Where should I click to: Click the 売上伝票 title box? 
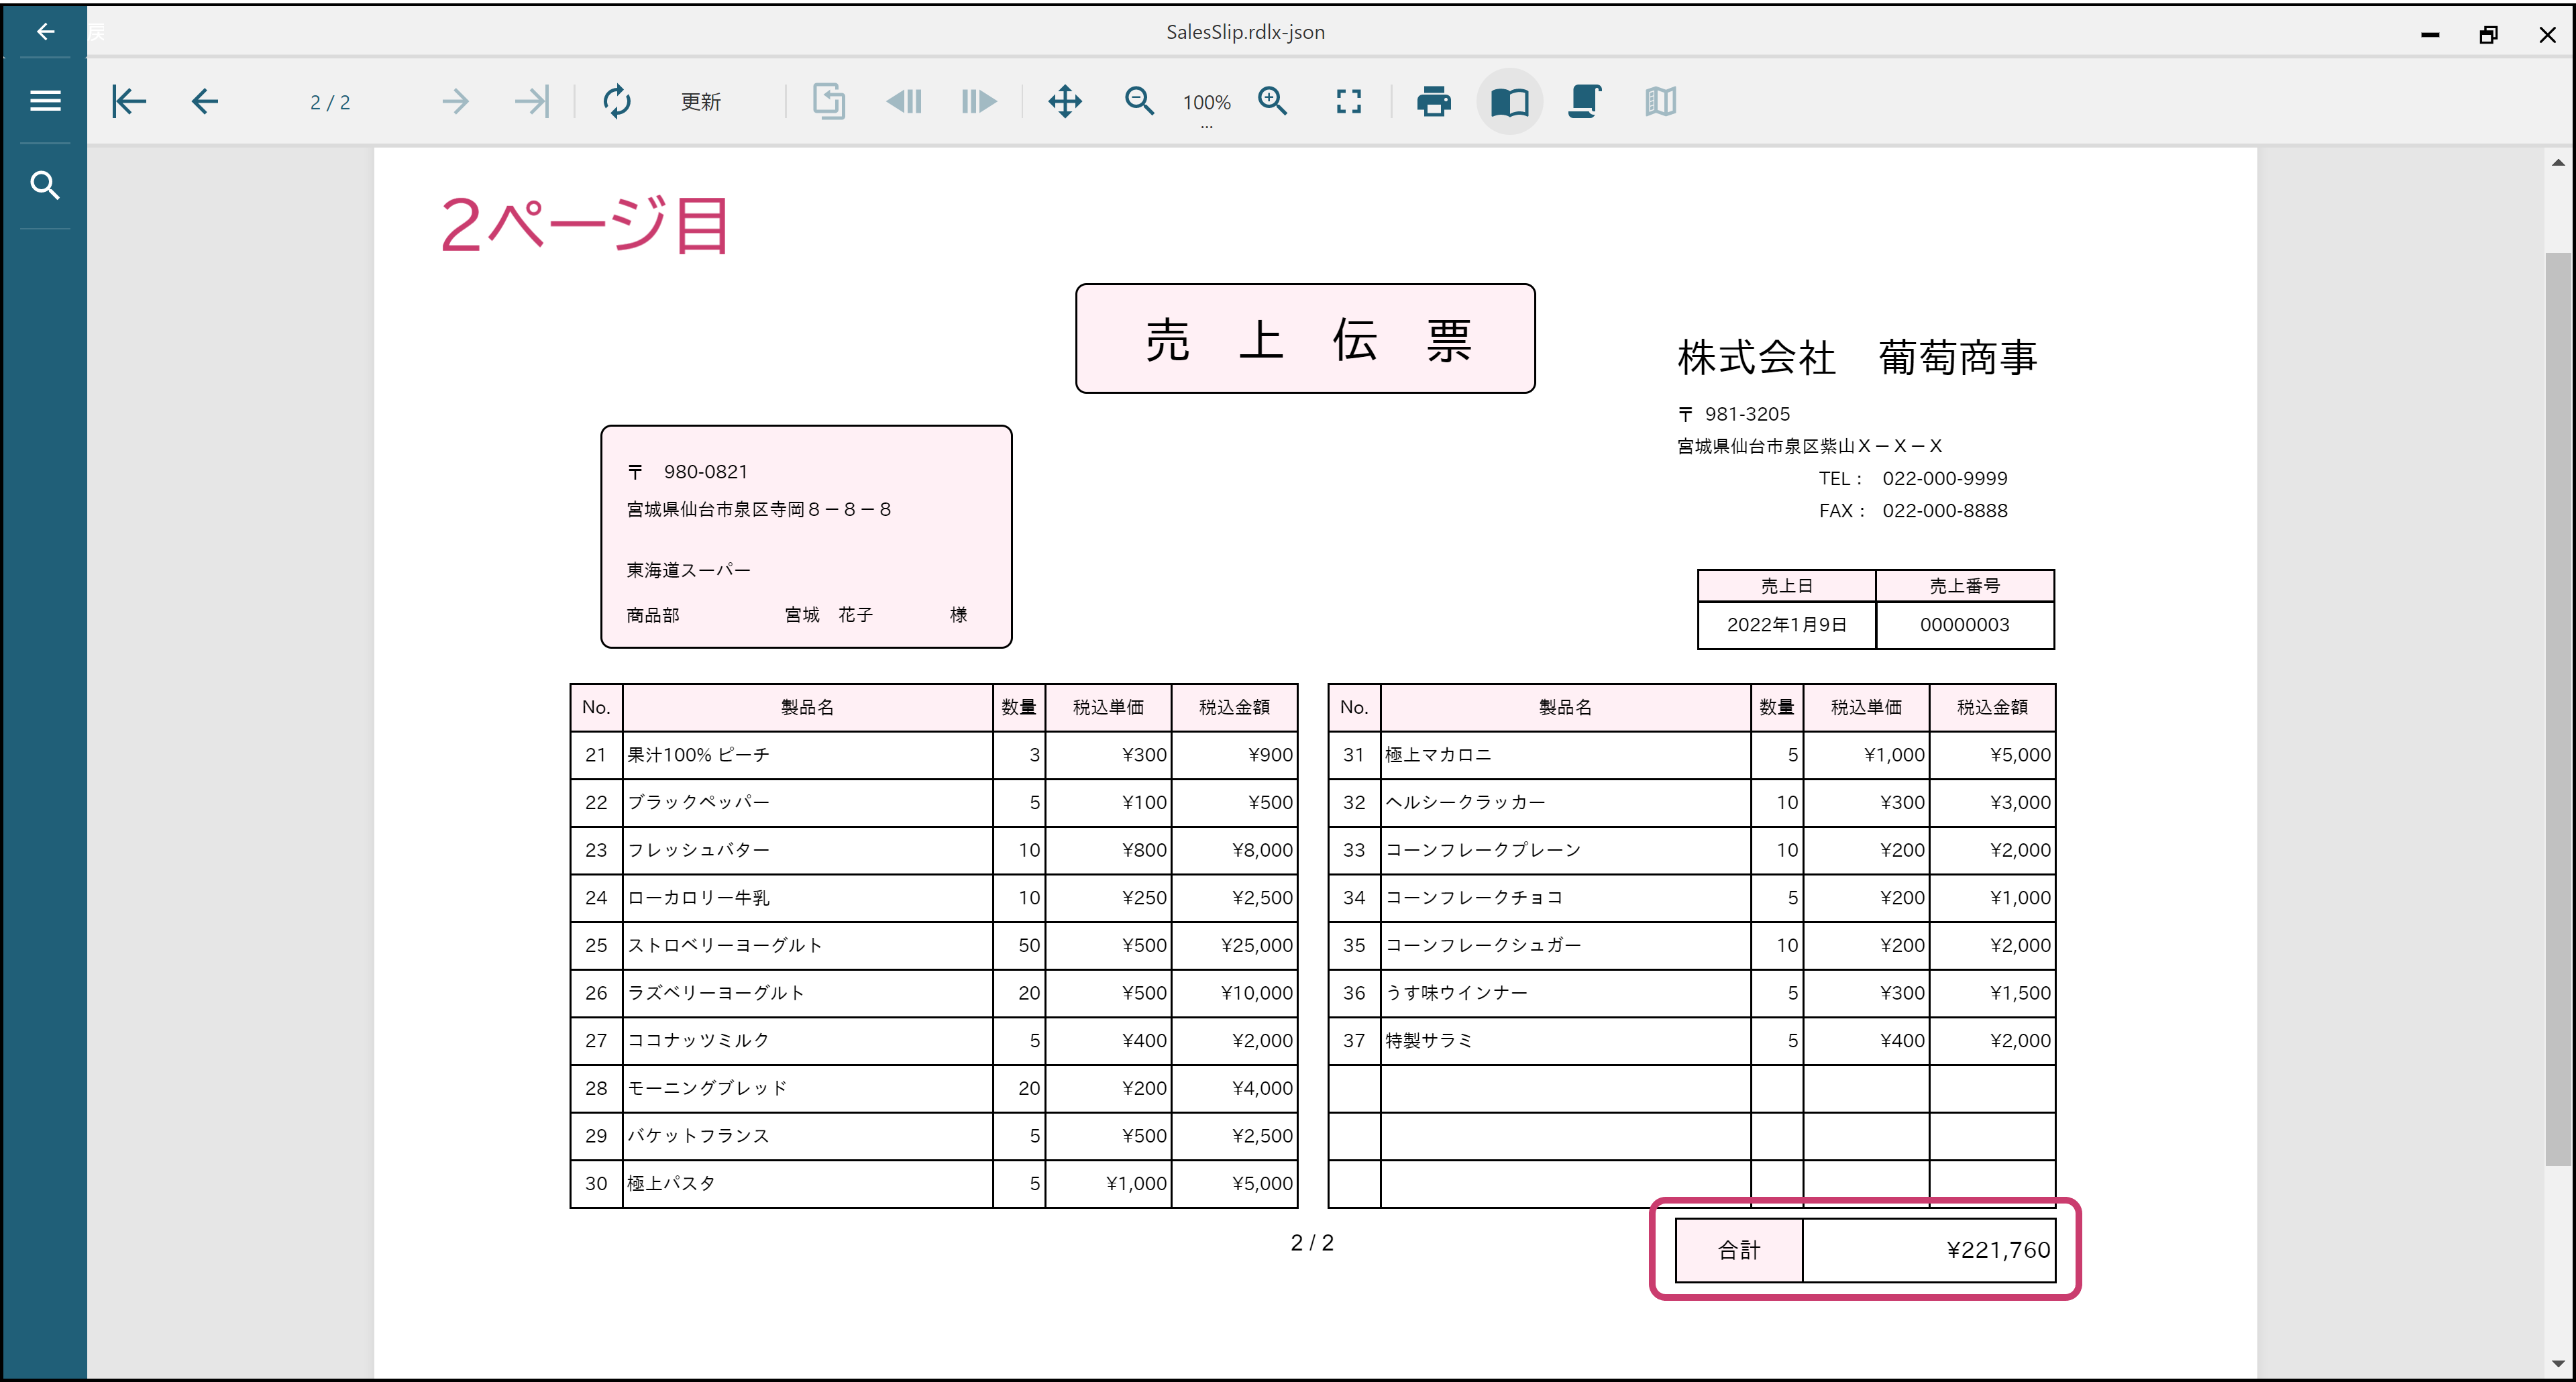(x=1305, y=338)
